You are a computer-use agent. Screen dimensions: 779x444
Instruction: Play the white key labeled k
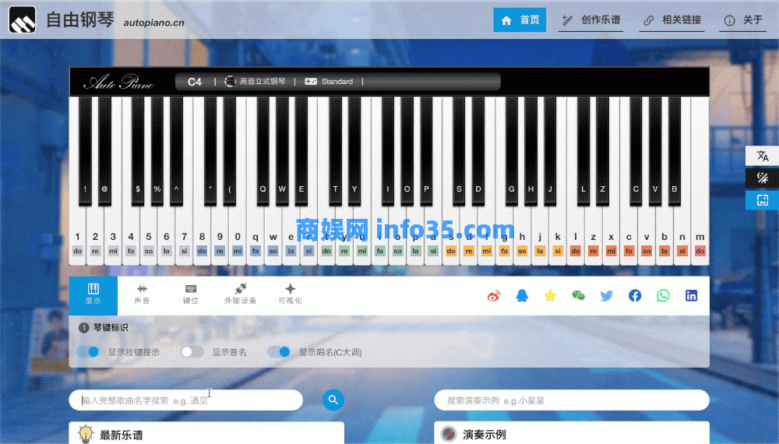[558, 236]
